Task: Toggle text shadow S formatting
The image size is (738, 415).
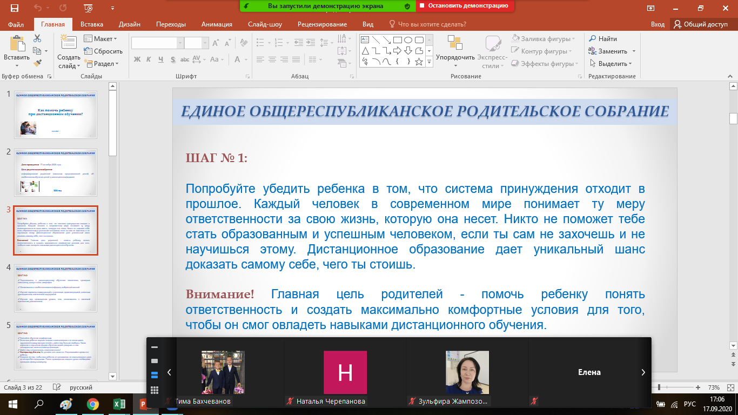Action: tap(173, 59)
